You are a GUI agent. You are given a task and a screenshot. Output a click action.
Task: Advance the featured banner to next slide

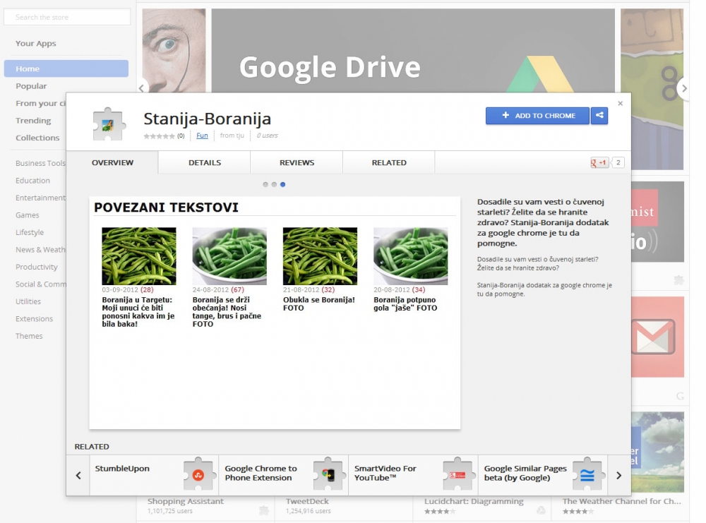pyautogui.click(x=683, y=88)
